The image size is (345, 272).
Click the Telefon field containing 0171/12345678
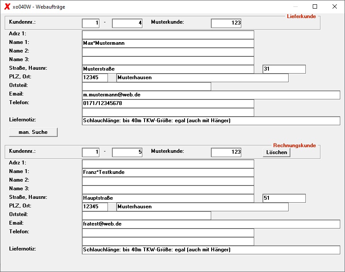tap(168, 103)
